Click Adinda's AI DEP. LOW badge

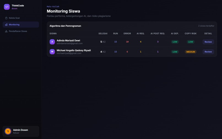click(175, 42)
